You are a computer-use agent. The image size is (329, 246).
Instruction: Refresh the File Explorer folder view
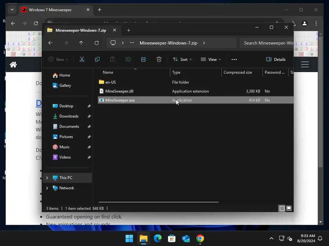pyautogui.click(x=97, y=43)
